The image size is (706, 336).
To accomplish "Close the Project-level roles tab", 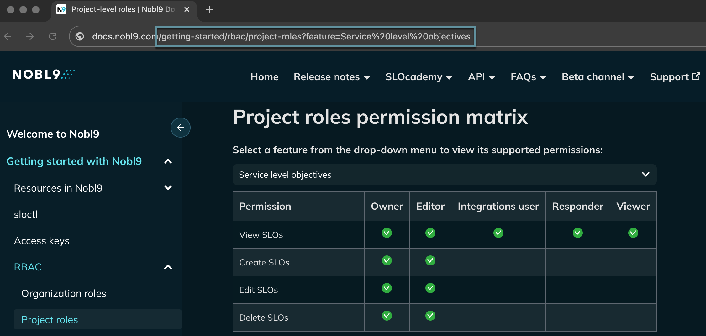I will point(187,10).
